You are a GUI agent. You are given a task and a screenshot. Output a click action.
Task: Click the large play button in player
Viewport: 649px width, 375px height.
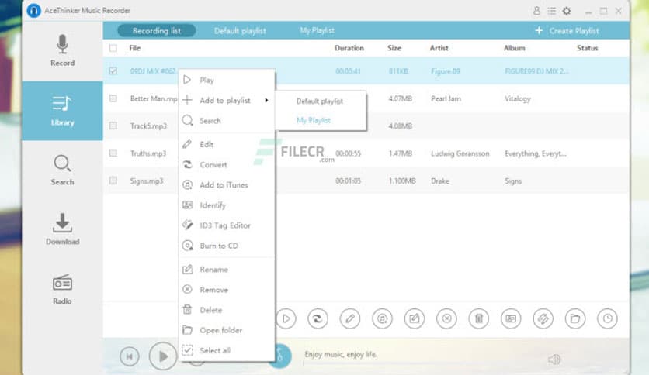pyautogui.click(x=163, y=356)
